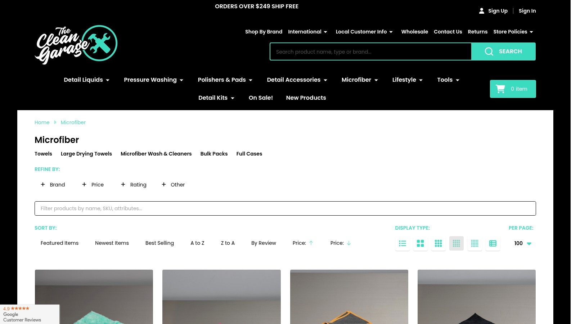Click the Sign Up link
This screenshot has width=576, height=324.
[x=498, y=11]
